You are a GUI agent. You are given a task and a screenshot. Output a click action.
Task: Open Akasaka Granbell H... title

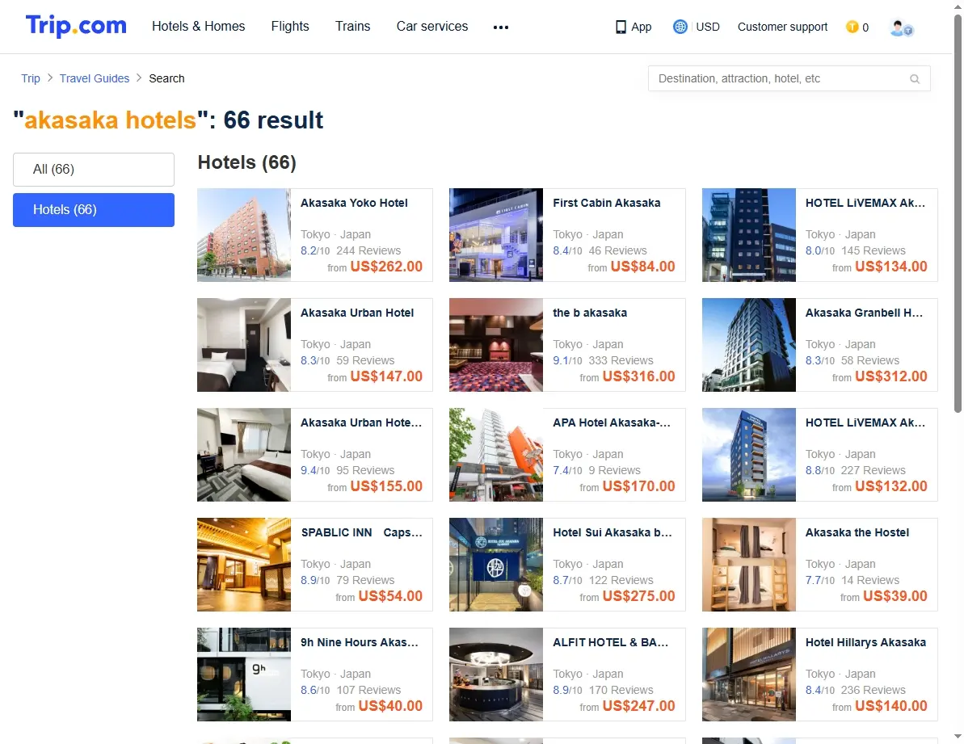864,313
